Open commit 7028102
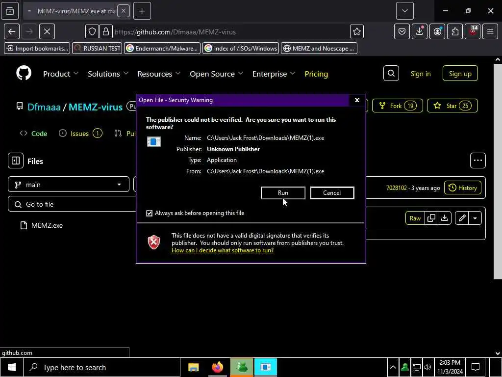Image resolution: width=502 pixels, height=377 pixels. pyautogui.click(x=396, y=188)
